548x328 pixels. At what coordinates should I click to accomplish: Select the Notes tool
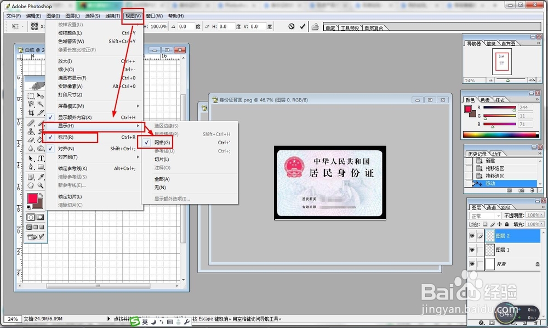[31, 177]
